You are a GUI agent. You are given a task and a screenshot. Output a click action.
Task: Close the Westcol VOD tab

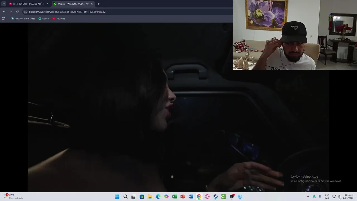tap(92, 4)
